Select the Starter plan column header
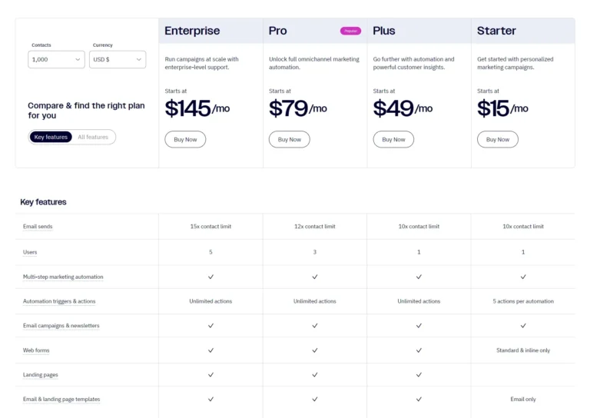The width and height of the screenshot is (590, 418). click(x=496, y=31)
